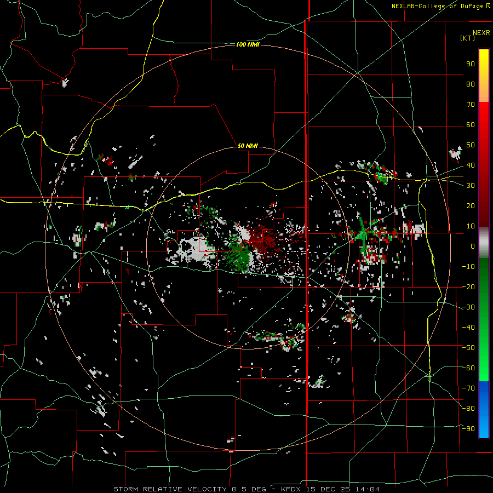493x493 pixels.
Task: Click the -50 value on the velocity scale
Action: click(468, 348)
